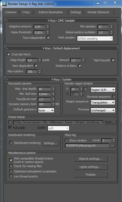Click the Dynamic memory limit spinner
122x202 pixels.
point(53,104)
